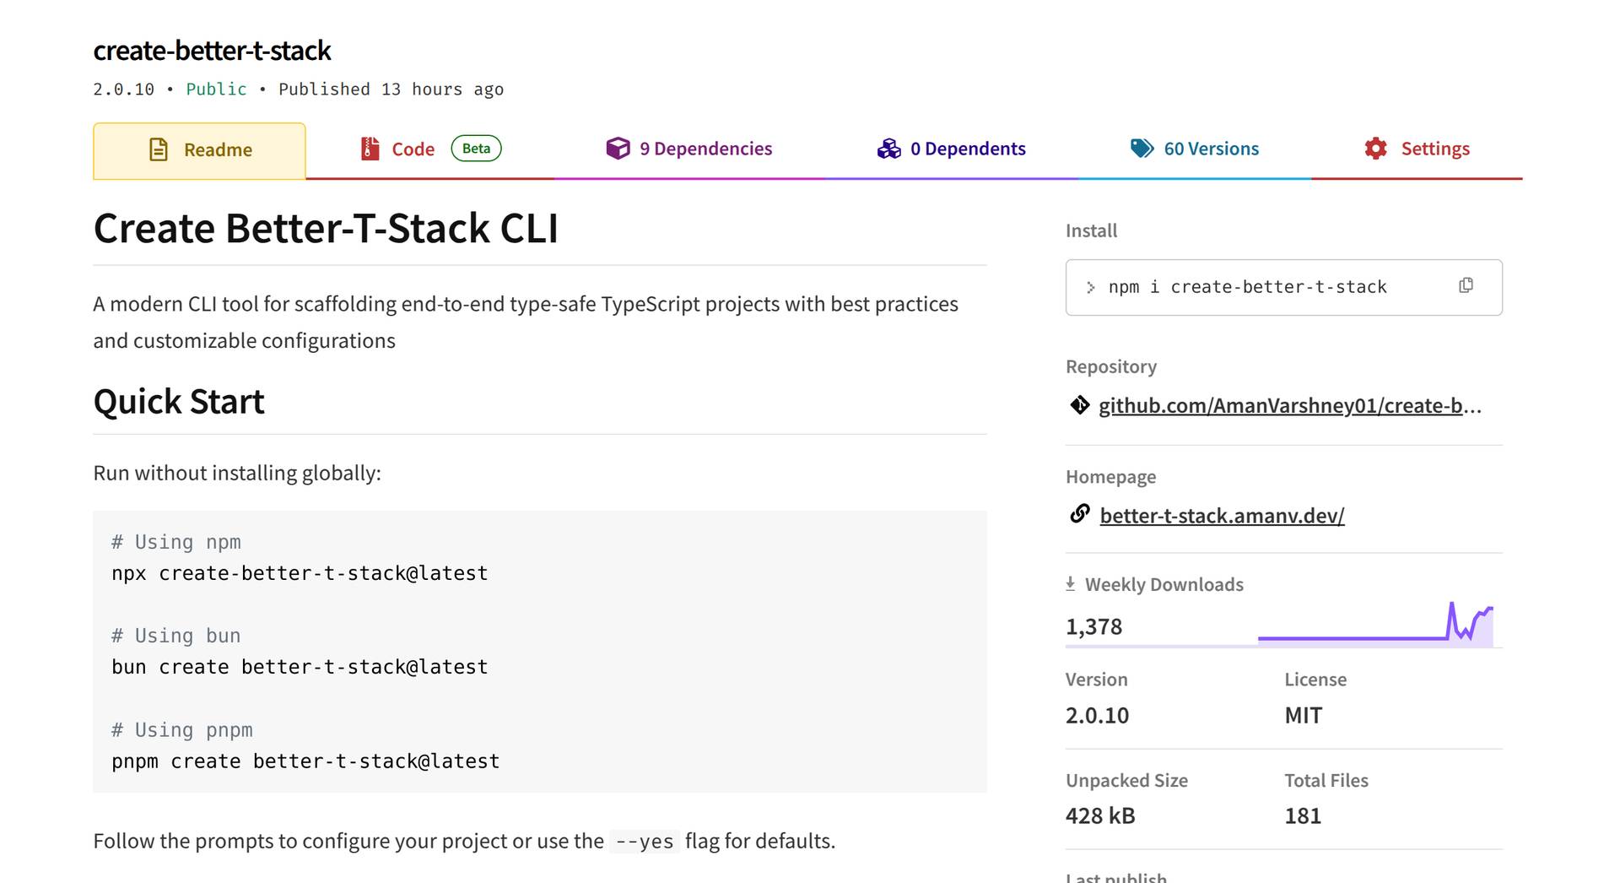Screen dimensions: 1620x883
Task: Select the 0 Dependents tab
Action: 968,148
